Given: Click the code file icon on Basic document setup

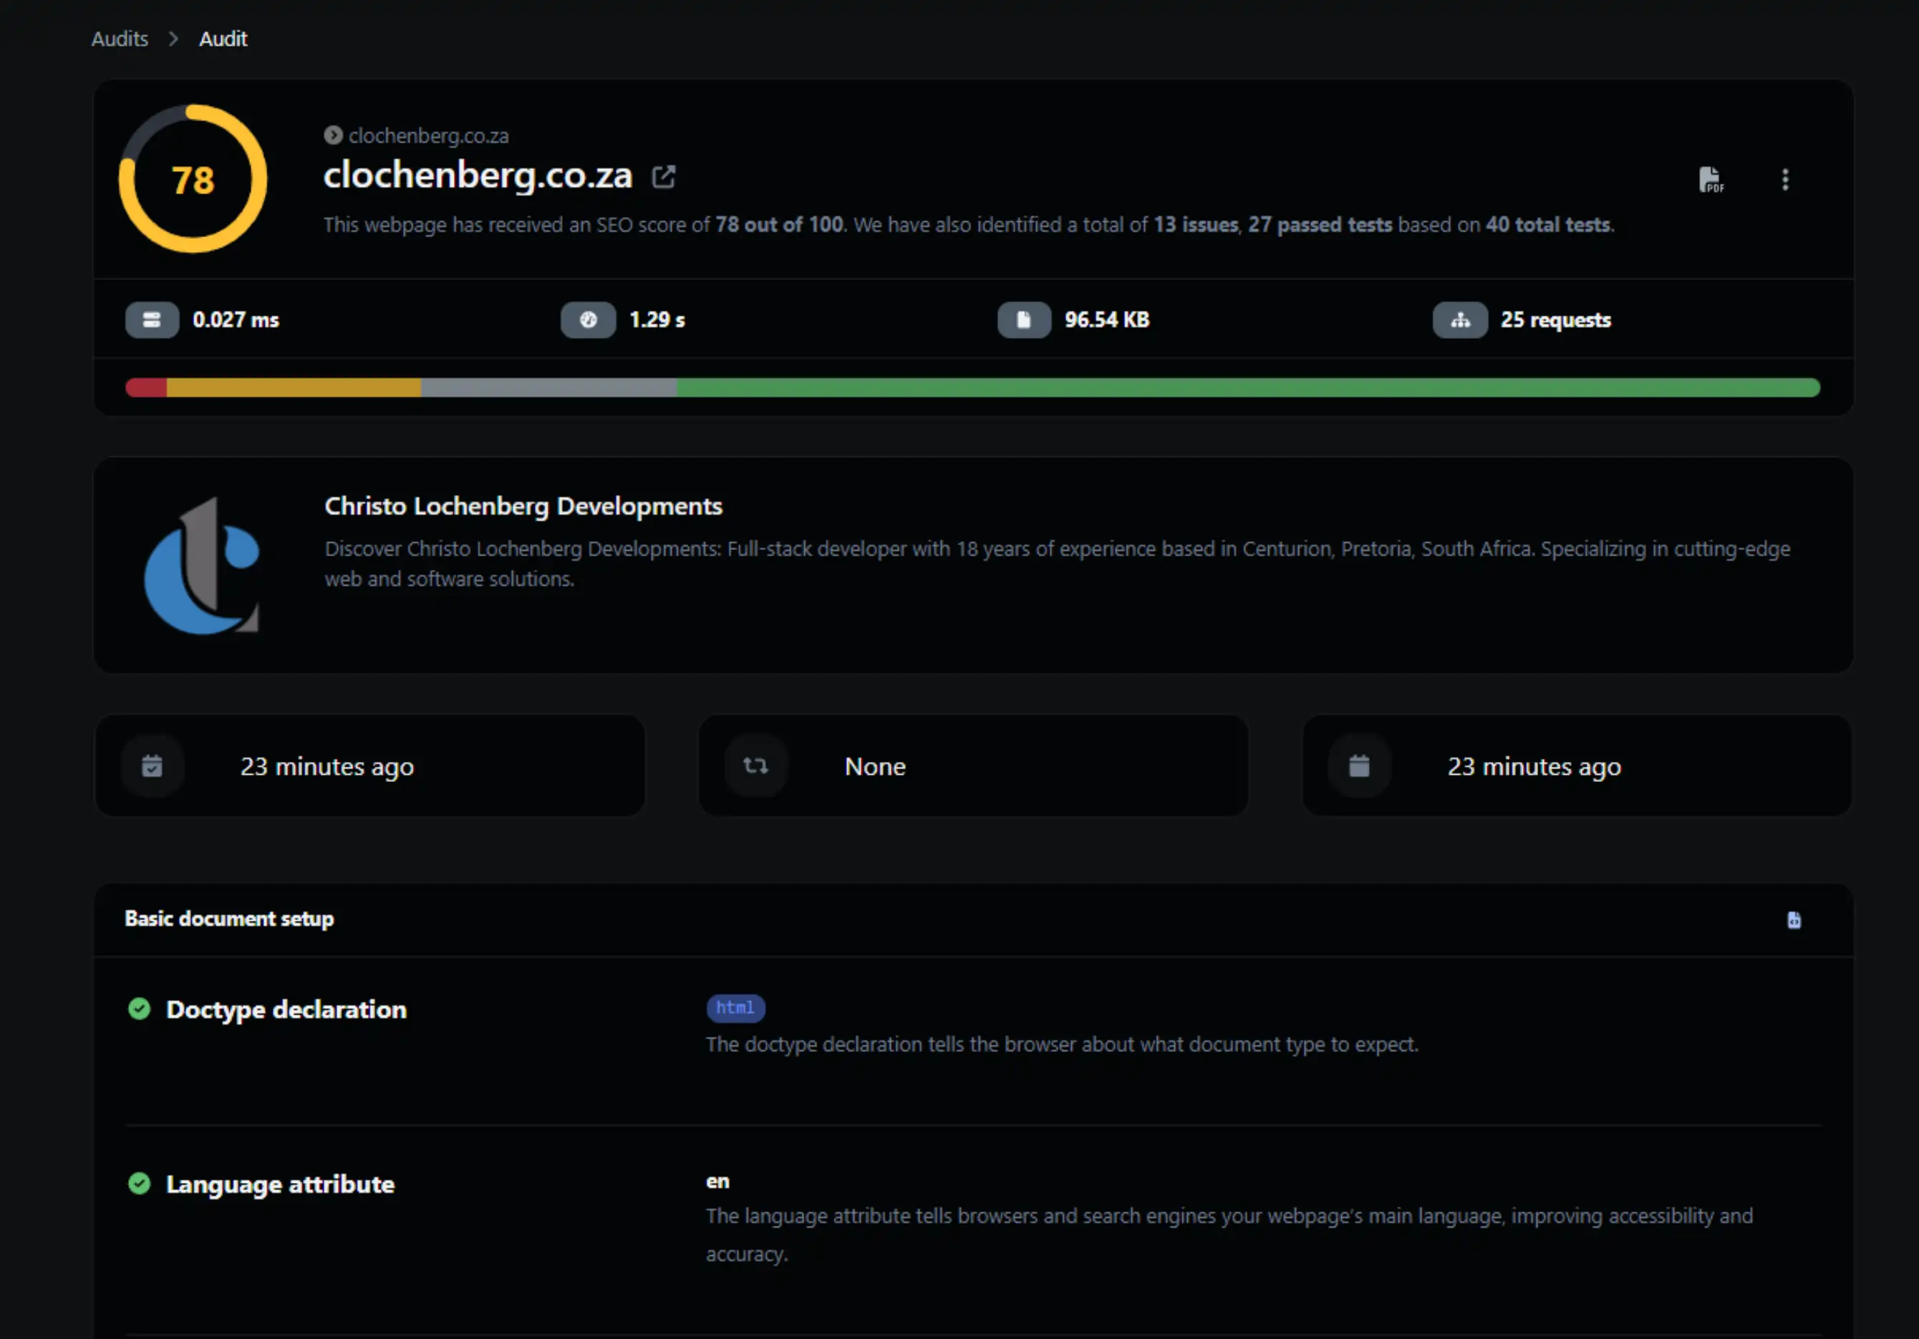Looking at the screenshot, I should (1794, 919).
